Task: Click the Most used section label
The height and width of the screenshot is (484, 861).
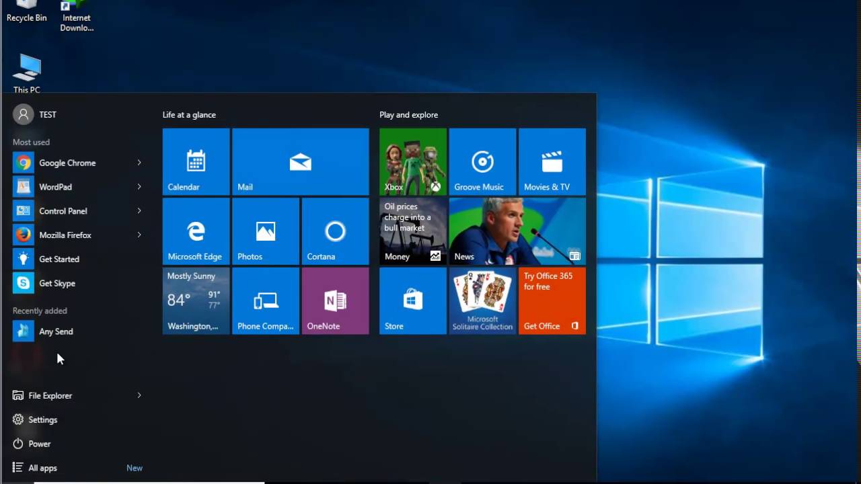Action: pyautogui.click(x=31, y=142)
